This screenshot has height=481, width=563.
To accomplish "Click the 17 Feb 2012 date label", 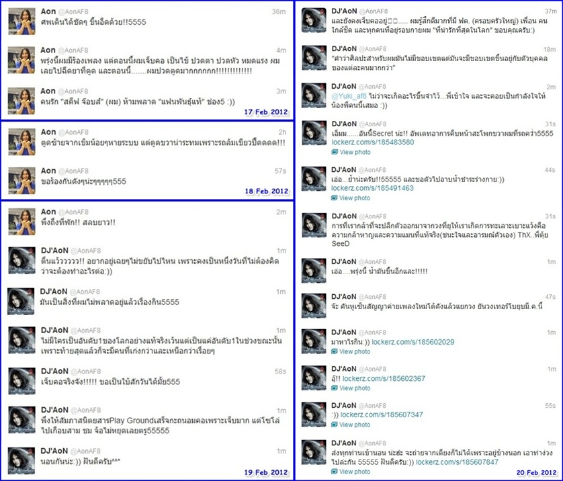I will (266, 112).
